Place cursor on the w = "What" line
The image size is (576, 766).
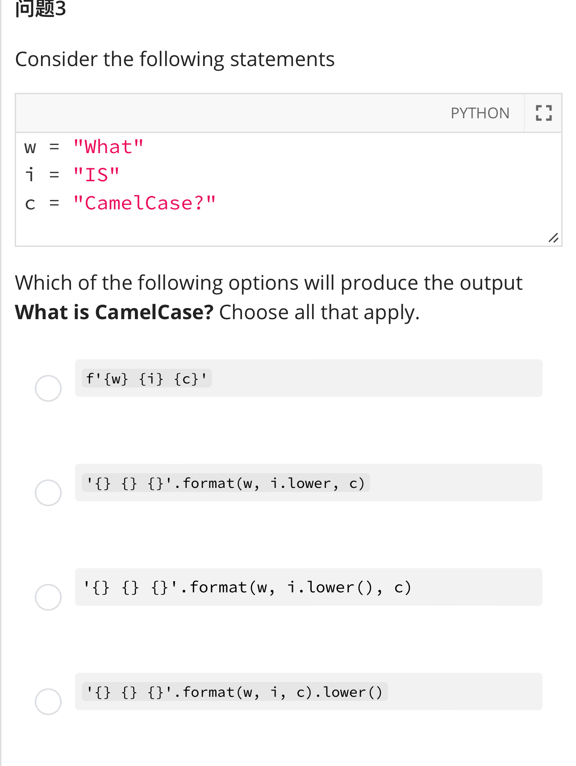click(x=84, y=147)
